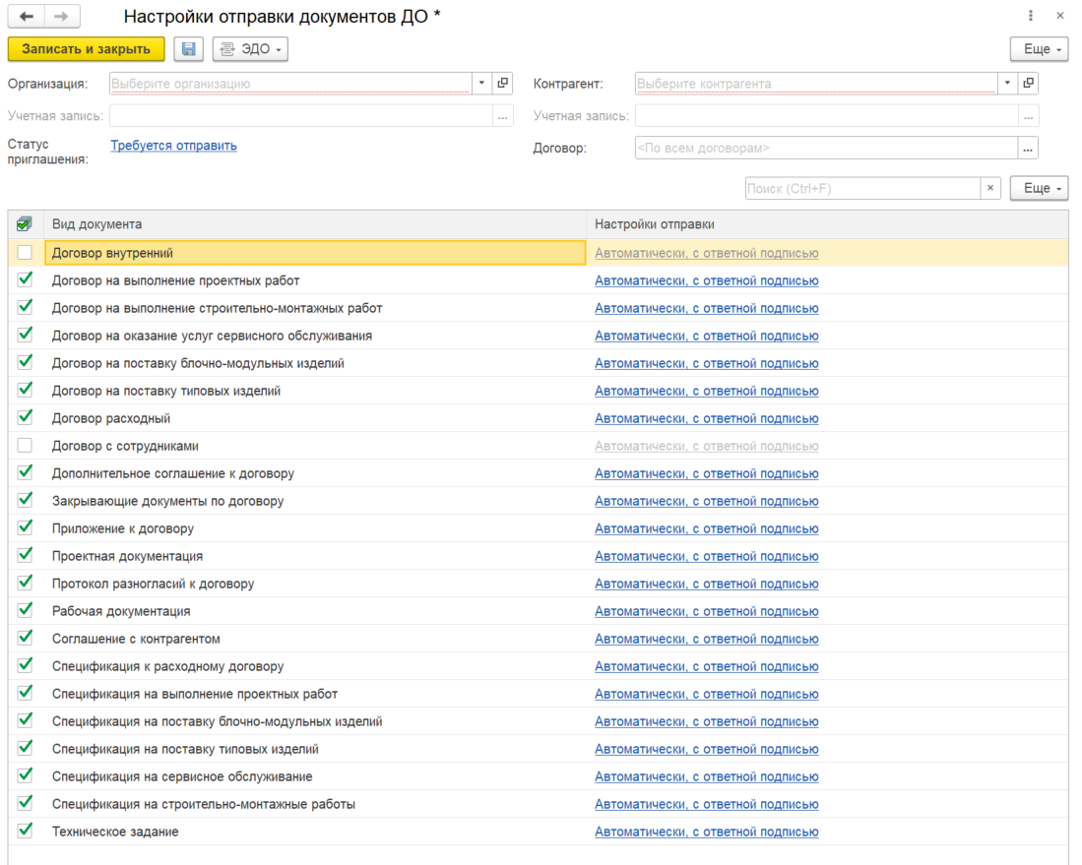Select the Закрывающие документы по договору row
Viewport: 1082px width, 865px height.
coord(539,501)
